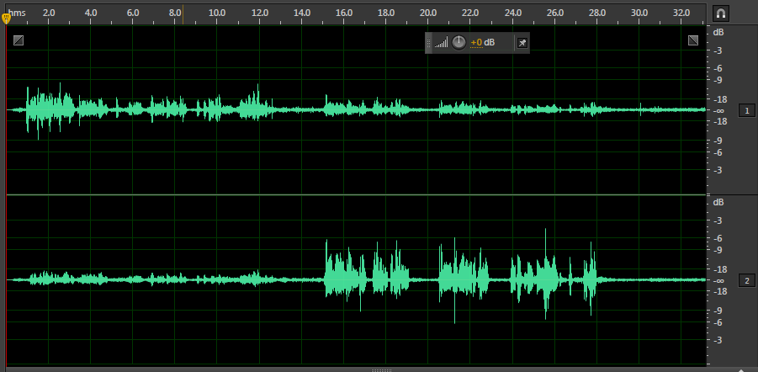The height and width of the screenshot is (372, 758).
Task: Click the volume level bars icon in the HUD
Action: coord(441,43)
